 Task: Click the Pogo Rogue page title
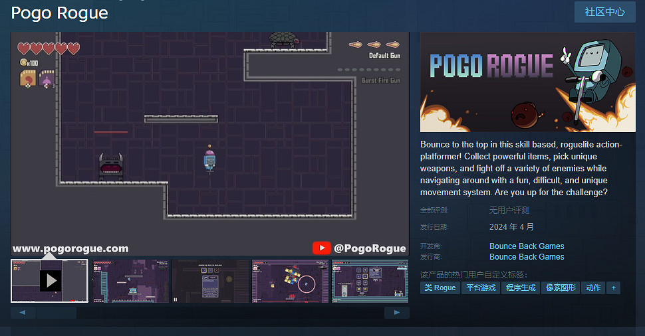click(60, 13)
